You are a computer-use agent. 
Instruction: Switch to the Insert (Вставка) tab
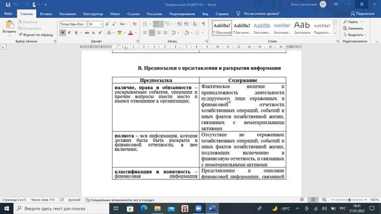point(46,14)
